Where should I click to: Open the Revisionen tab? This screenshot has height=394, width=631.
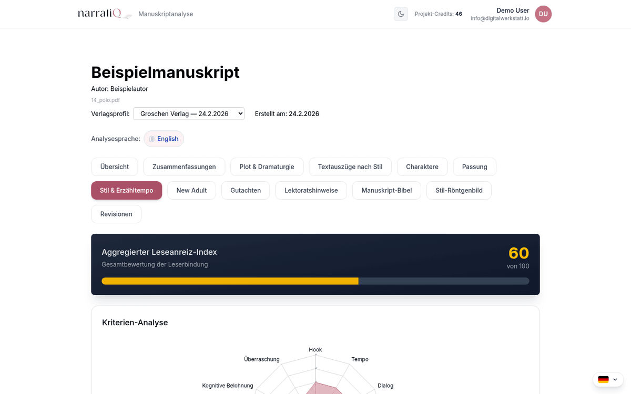coord(116,214)
